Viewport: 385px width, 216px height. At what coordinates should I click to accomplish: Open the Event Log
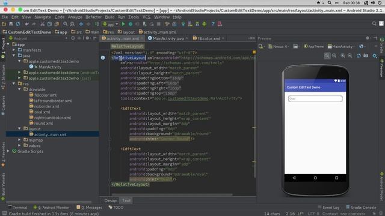(x=328, y=208)
